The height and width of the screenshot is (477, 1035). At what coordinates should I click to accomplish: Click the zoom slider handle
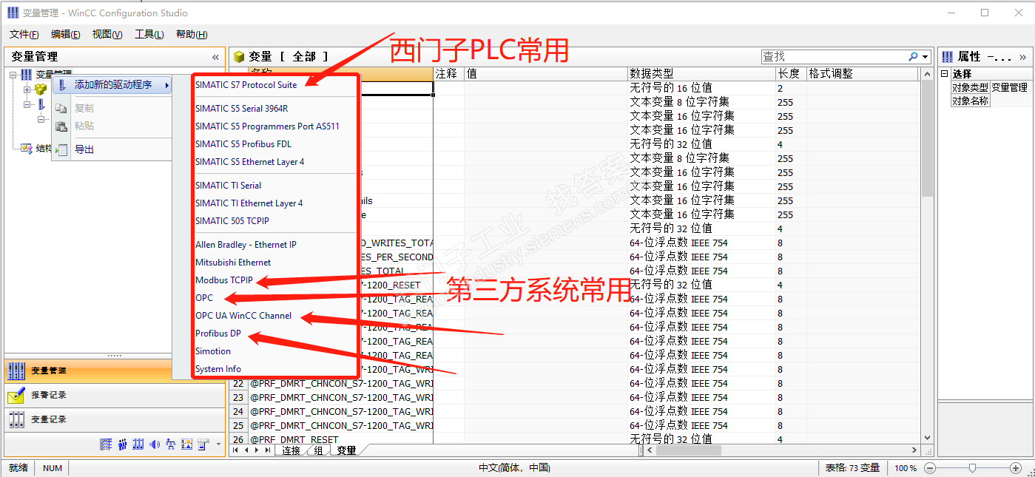pyautogui.click(x=972, y=468)
